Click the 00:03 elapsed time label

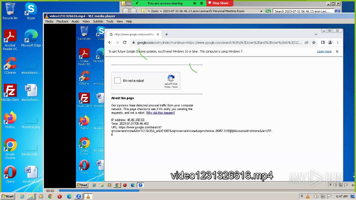click(50, 191)
